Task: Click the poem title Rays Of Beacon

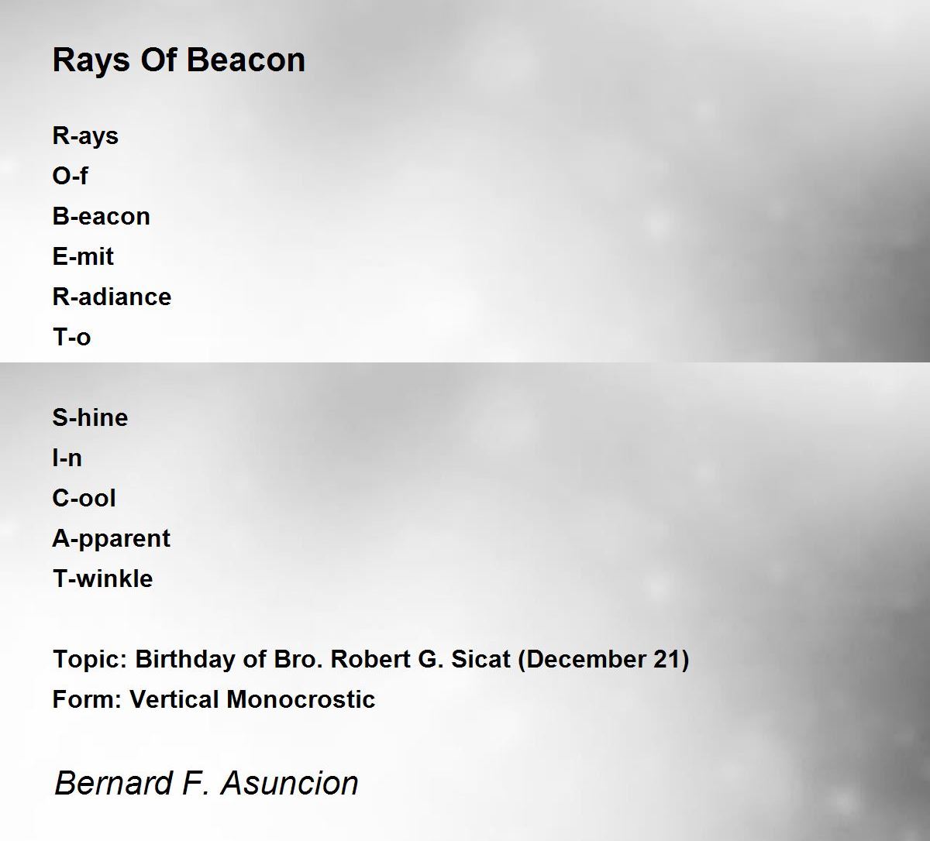Action: click(x=179, y=60)
